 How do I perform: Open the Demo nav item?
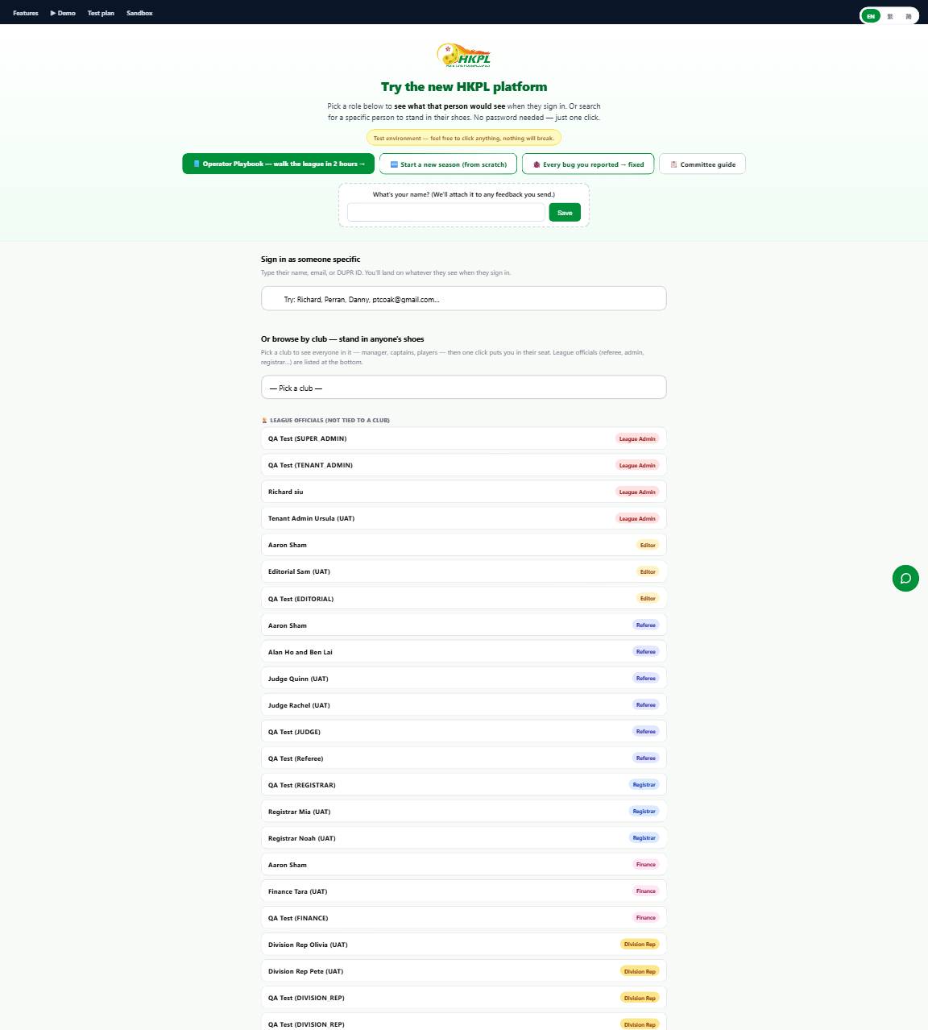[63, 13]
